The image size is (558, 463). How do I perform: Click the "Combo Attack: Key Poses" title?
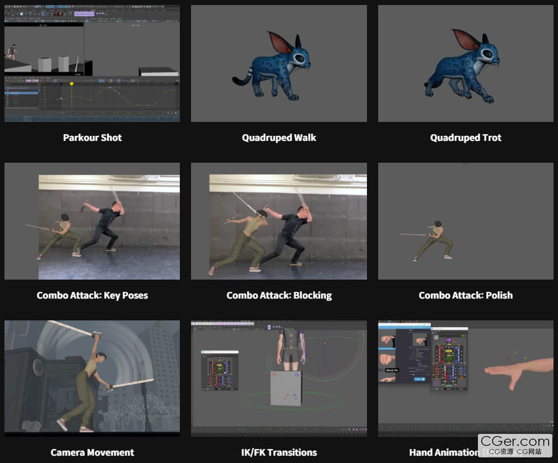[92, 295]
